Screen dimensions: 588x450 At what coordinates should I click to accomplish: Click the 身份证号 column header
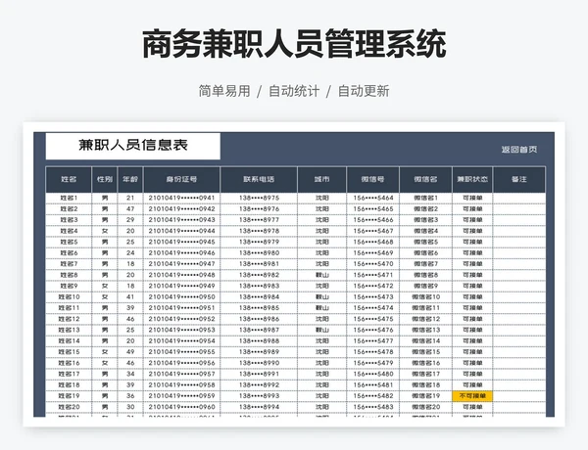click(x=182, y=179)
